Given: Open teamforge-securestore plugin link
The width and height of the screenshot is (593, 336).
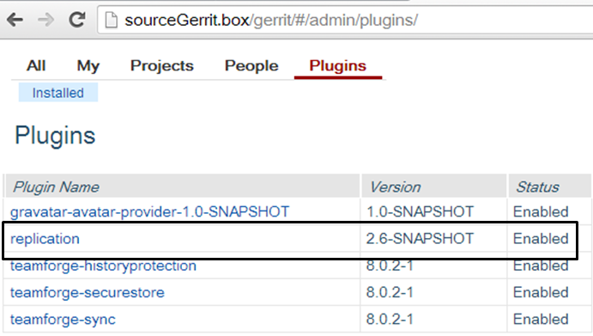Looking at the screenshot, I should pyautogui.click(x=88, y=292).
